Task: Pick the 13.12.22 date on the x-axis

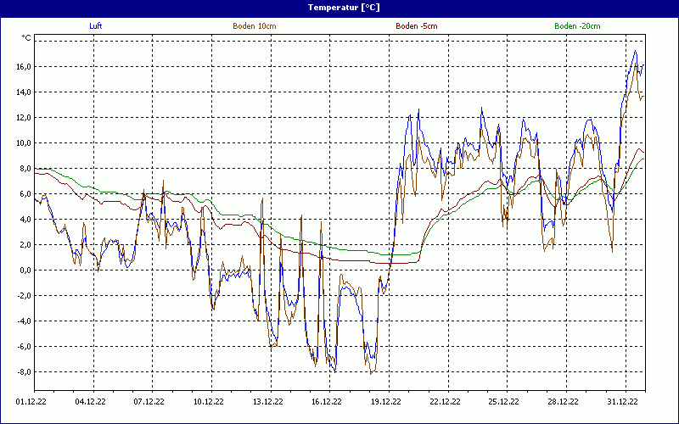Action: (267, 403)
